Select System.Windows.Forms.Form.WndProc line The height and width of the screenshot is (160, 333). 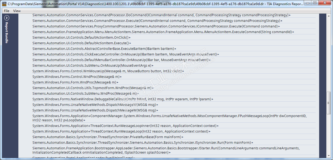tap(74, 82)
